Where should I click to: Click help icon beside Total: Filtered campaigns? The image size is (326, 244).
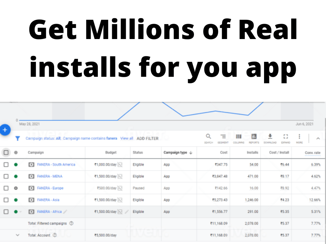[x=71, y=224]
